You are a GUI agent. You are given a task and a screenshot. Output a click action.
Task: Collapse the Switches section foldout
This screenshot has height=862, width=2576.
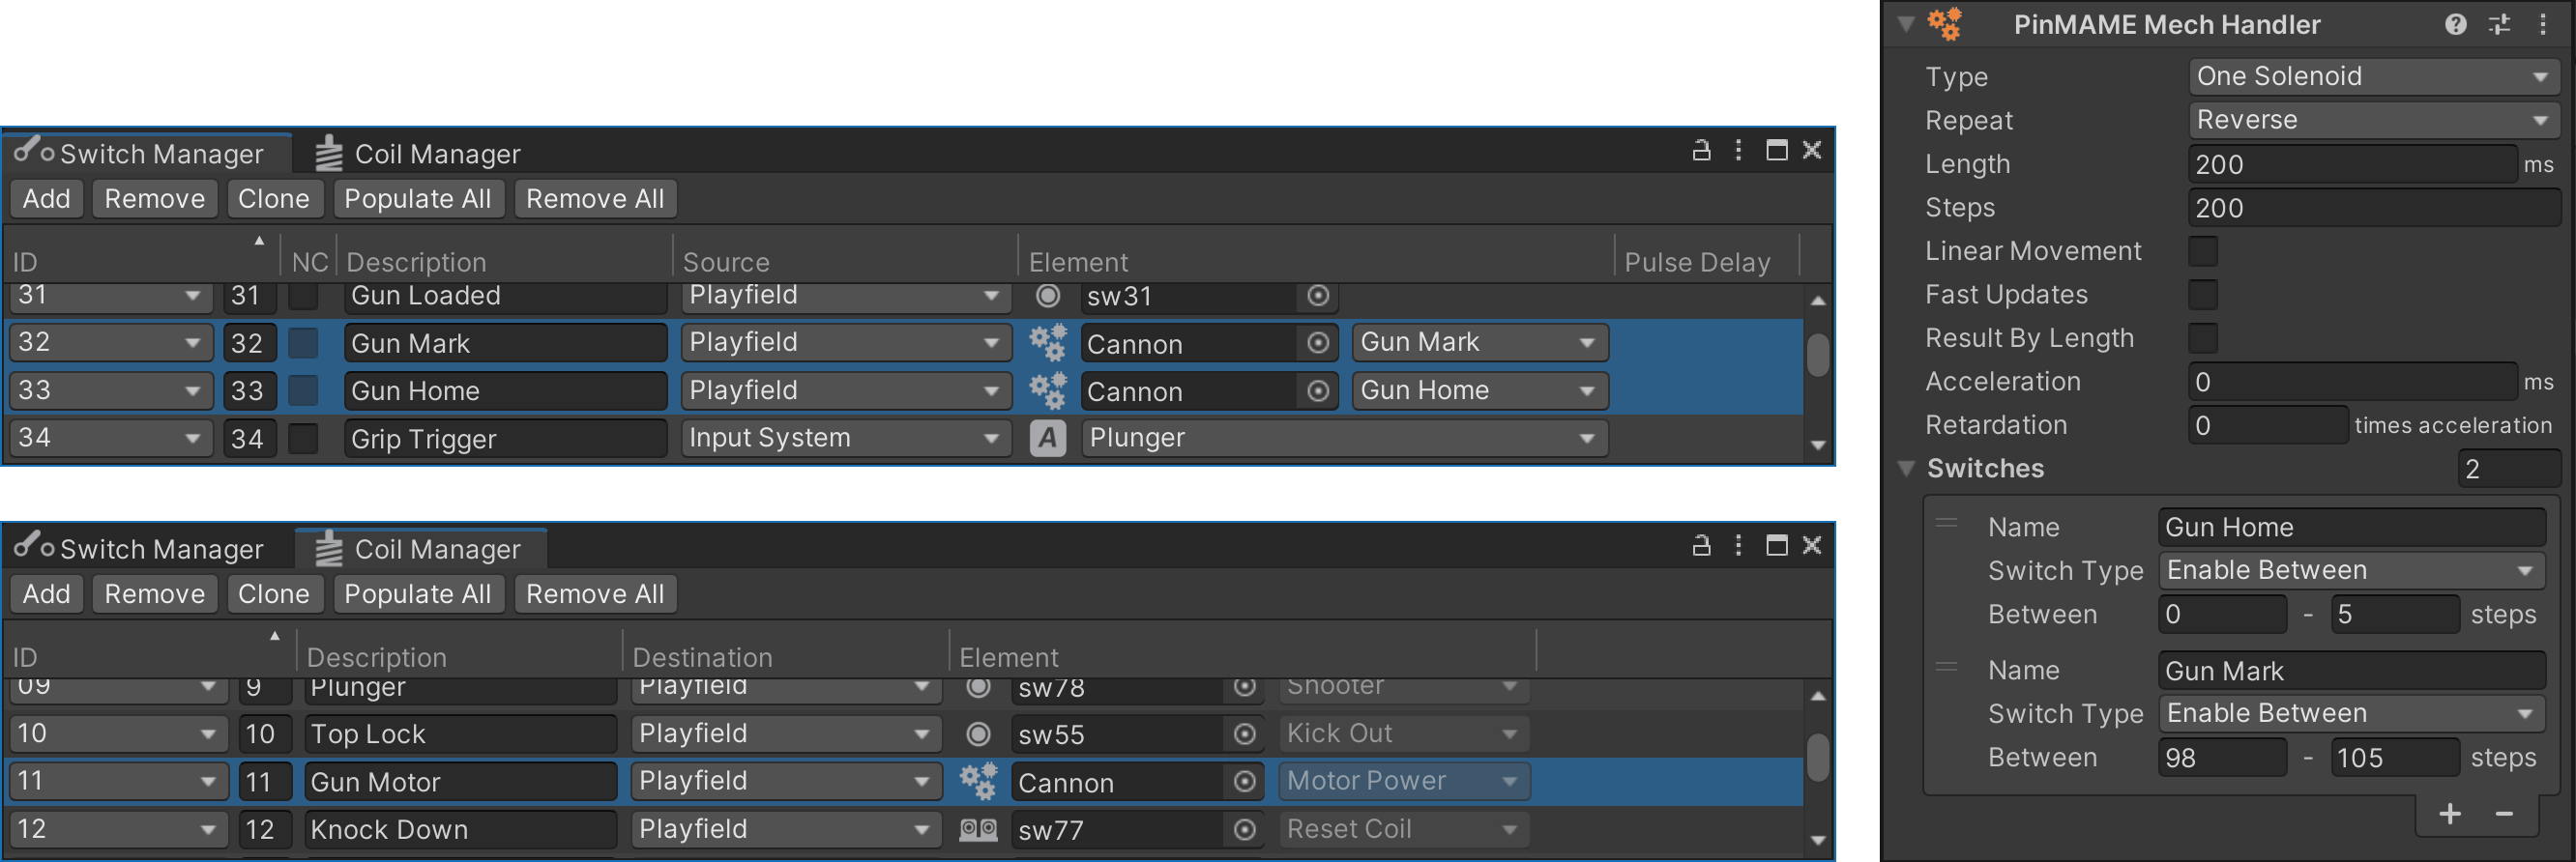click(1906, 469)
